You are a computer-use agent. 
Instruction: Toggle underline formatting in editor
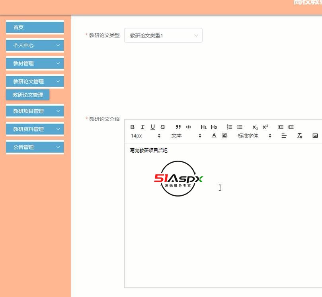tap(152, 127)
